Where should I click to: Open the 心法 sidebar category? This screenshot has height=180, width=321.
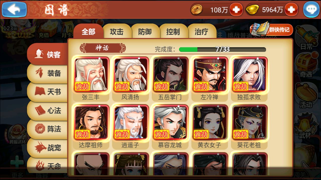click(x=48, y=110)
